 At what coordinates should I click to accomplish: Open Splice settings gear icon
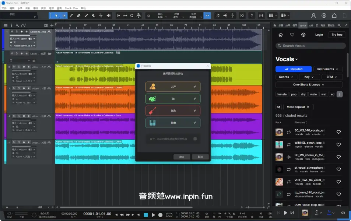point(303,35)
